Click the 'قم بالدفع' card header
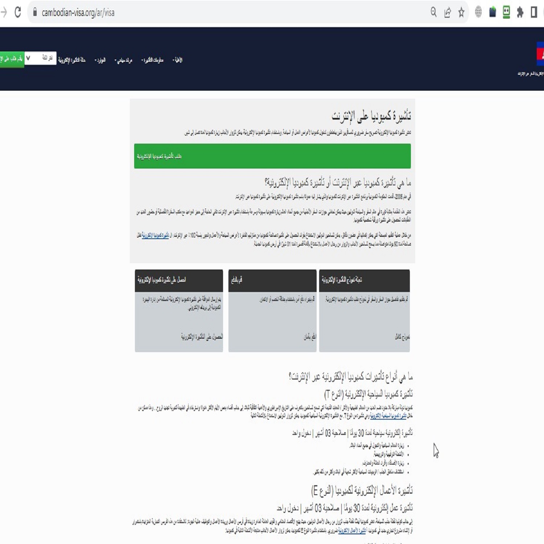The width and height of the screenshot is (544, 544). 272,280
